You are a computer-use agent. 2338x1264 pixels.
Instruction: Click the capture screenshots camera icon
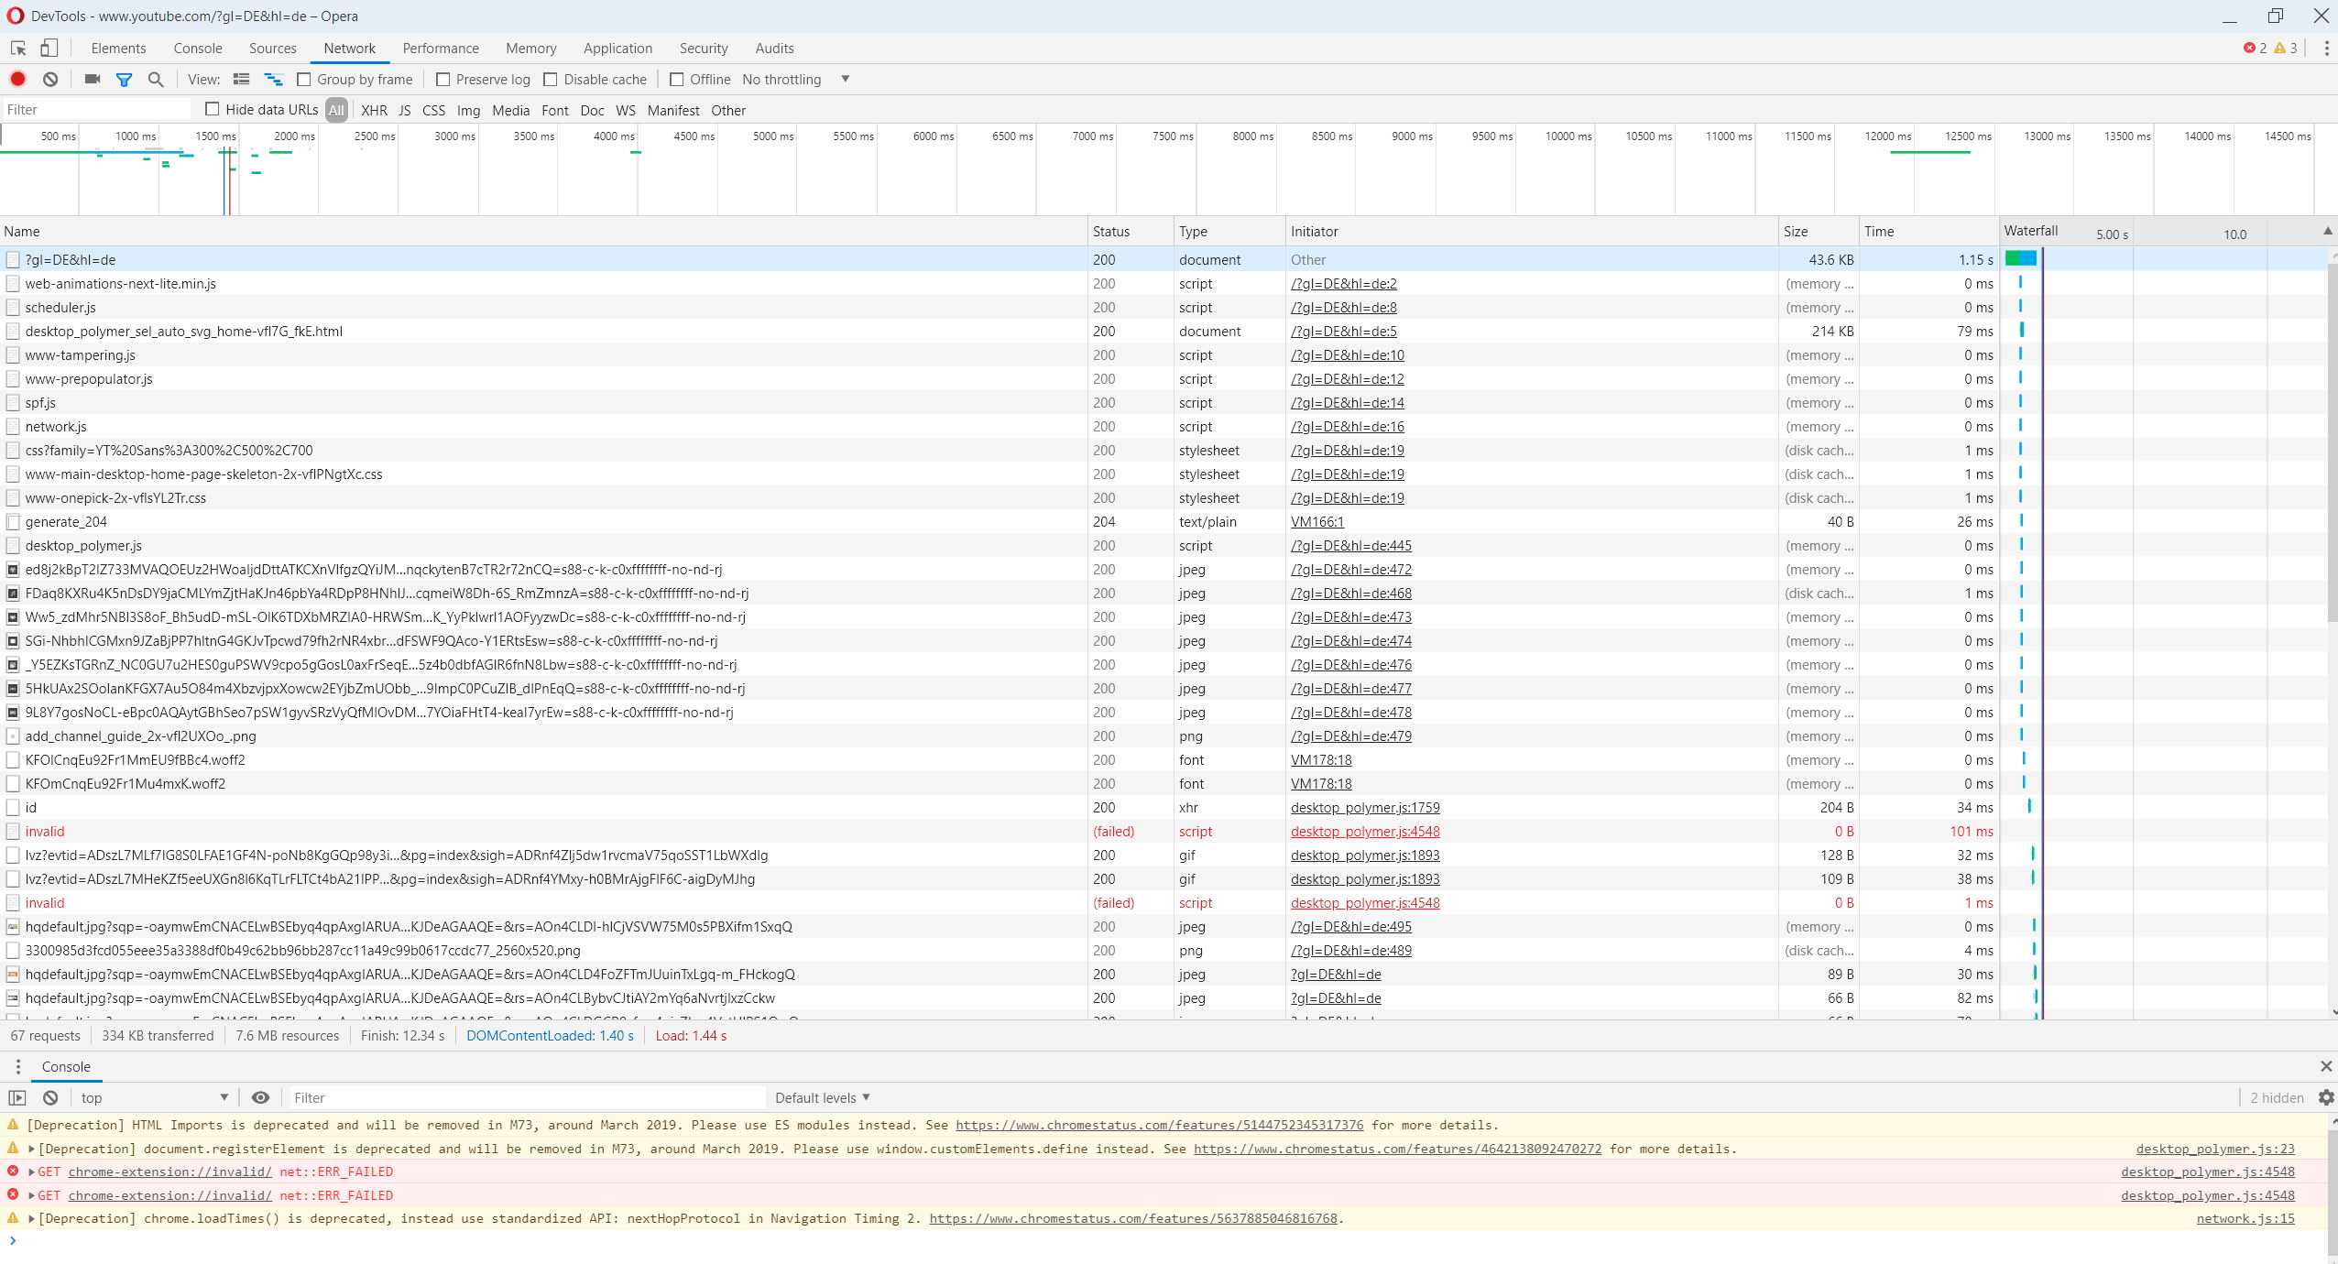coord(92,79)
